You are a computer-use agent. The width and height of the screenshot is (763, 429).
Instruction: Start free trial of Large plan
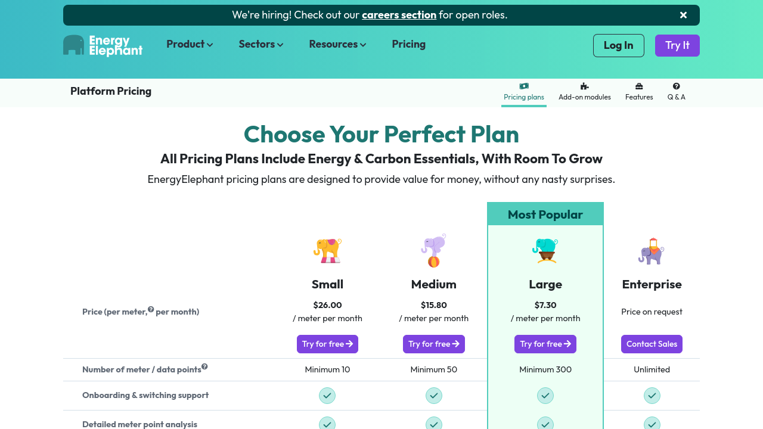click(x=545, y=344)
